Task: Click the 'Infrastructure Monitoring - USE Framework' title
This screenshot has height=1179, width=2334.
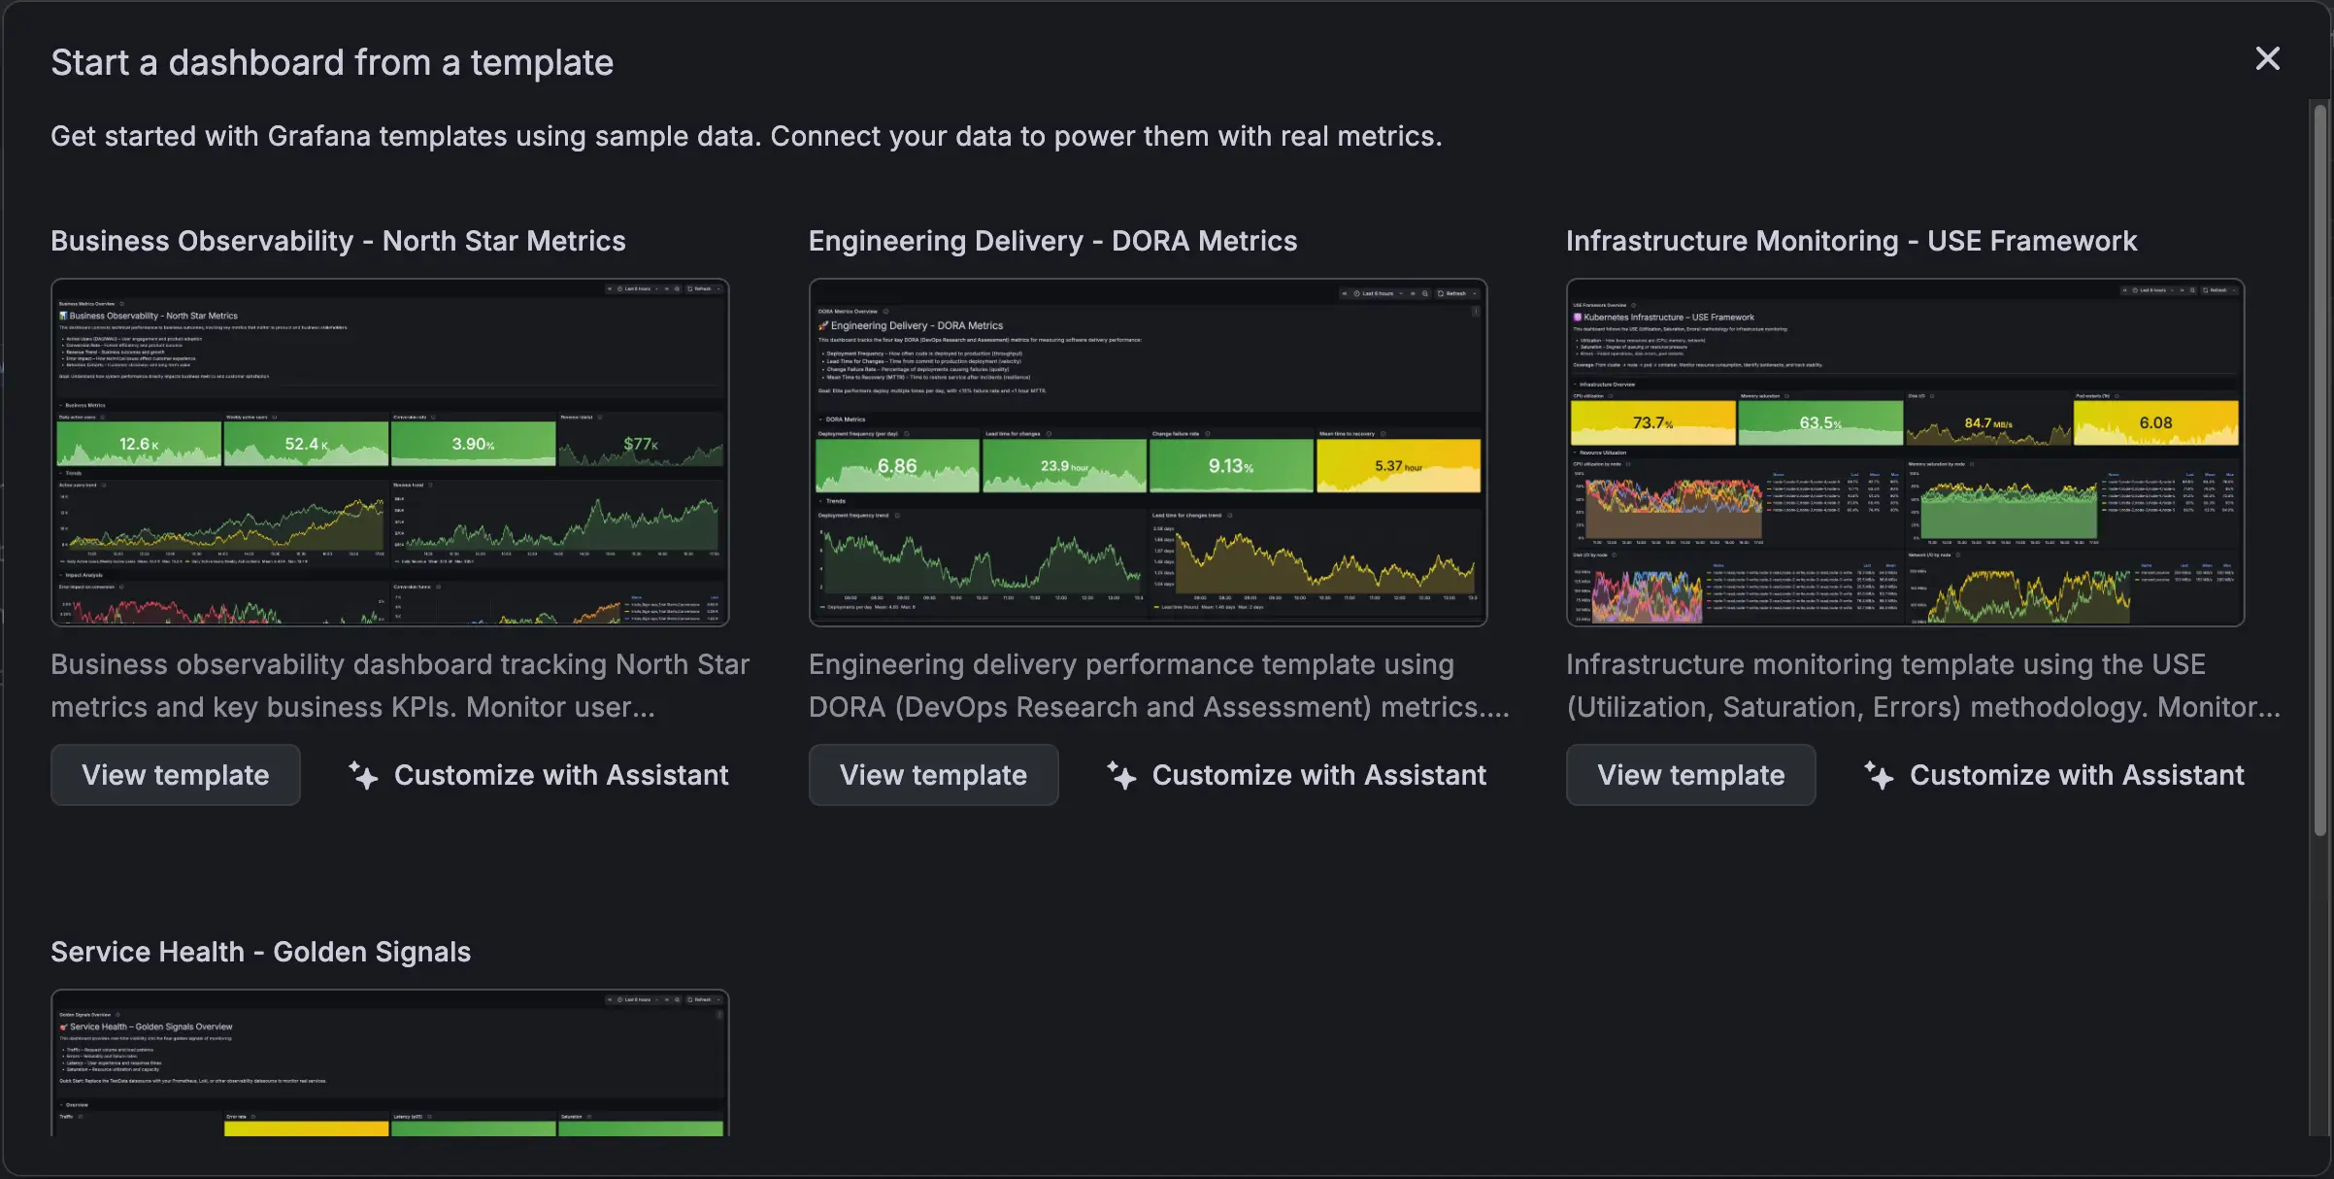Action: pyautogui.click(x=1851, y=241)
